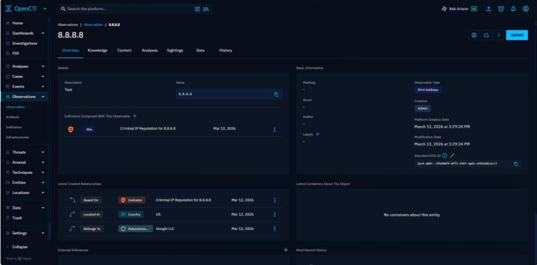Open the bulk search icon in the search bar
Image resolution: width=537 pixels, height=265 pixels.
tap(206, 9)
